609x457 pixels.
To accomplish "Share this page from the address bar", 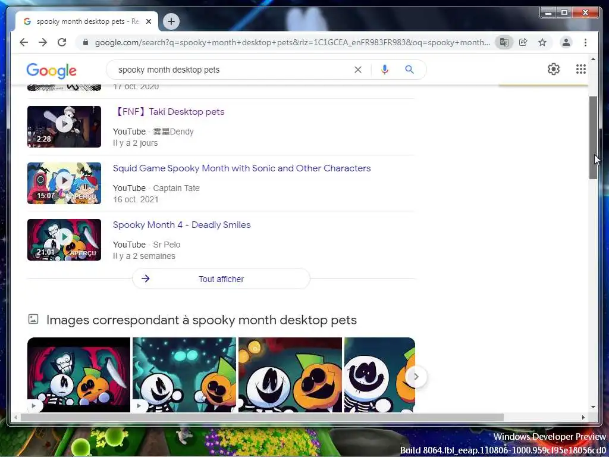I will coord(523,42).
